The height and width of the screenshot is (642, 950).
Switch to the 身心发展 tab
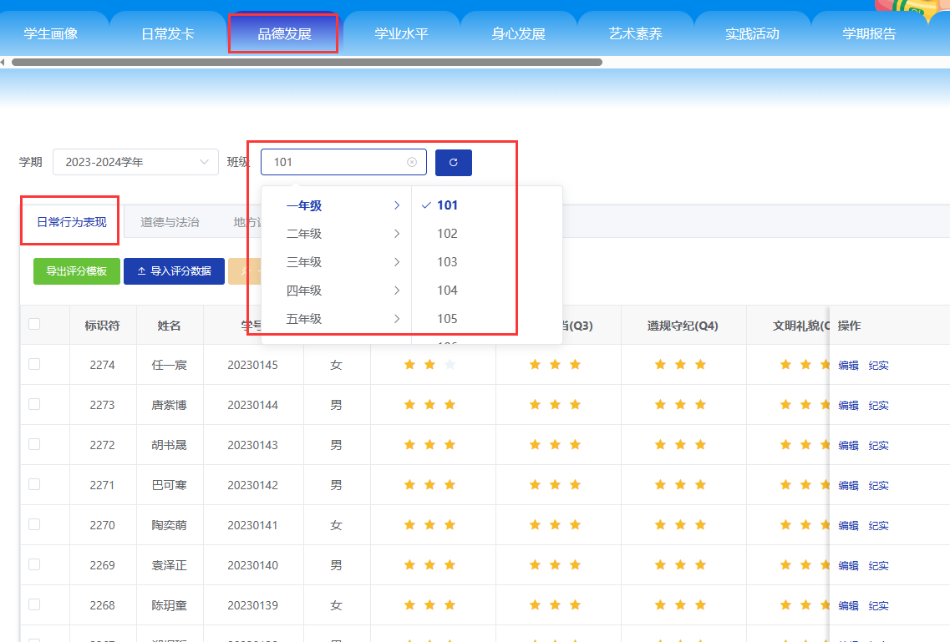click(518, 34)
